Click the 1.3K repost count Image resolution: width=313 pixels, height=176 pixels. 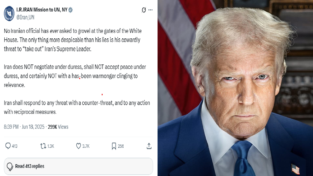(x=51, y=146)
